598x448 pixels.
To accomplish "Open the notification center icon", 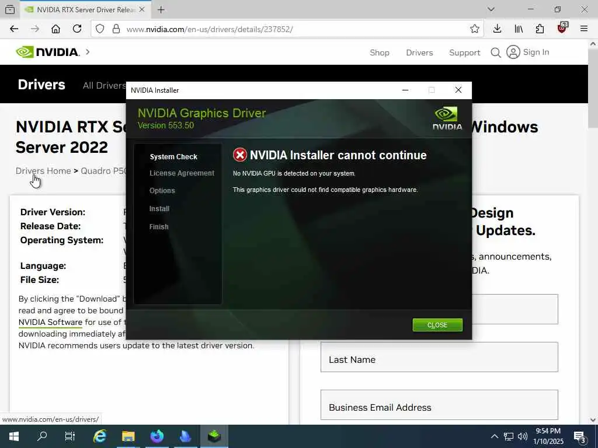I will [579, 436].
